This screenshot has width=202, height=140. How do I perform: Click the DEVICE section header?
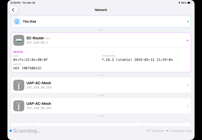18,52
